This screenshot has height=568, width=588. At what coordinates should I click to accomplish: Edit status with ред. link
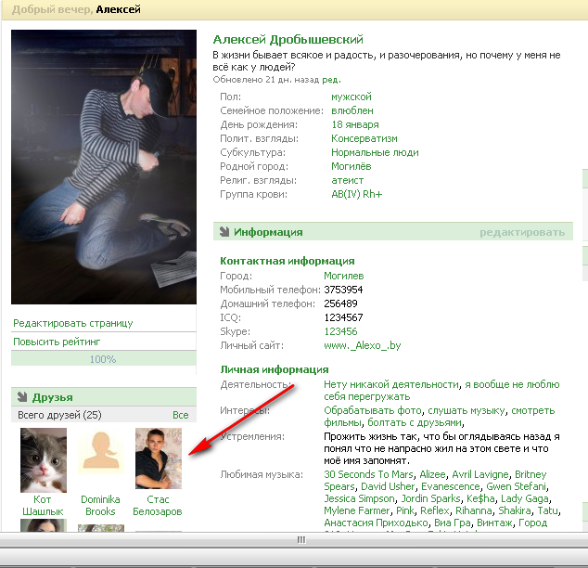click(331, 80)
